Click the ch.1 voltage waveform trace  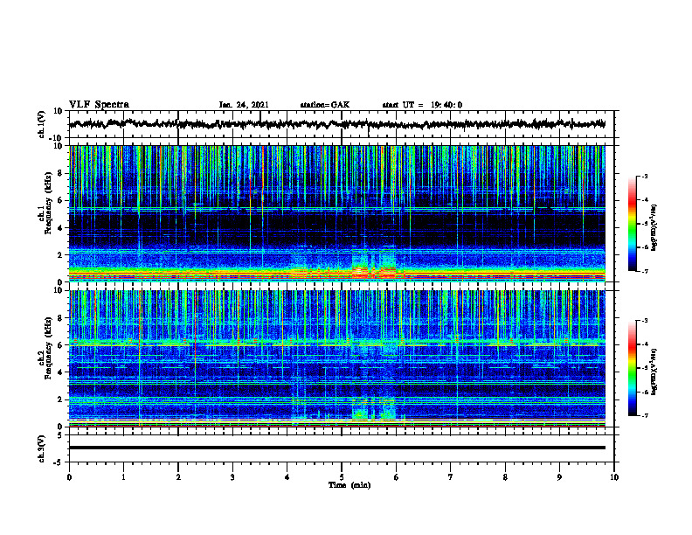(336, 124)
